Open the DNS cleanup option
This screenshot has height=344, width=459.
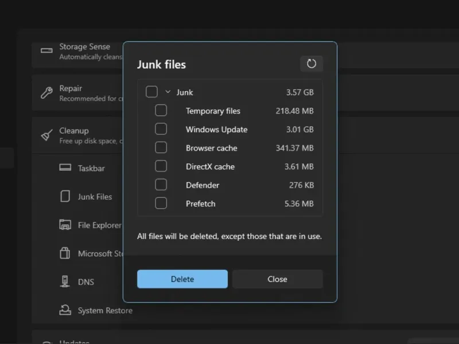point(85,282)
